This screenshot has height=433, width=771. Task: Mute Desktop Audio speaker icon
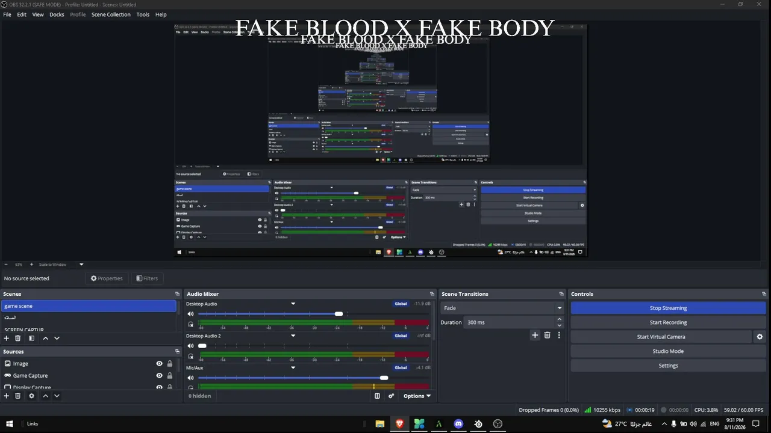pos(191,314)
